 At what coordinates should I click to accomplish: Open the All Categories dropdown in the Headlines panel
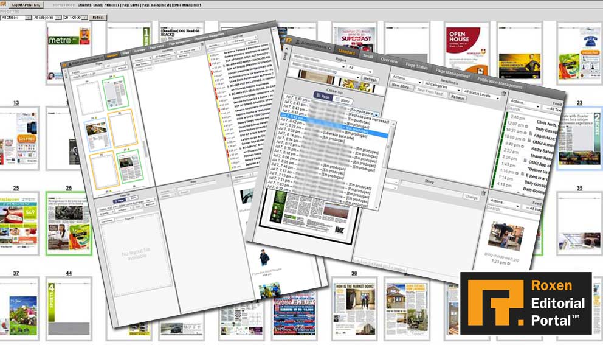442,86
